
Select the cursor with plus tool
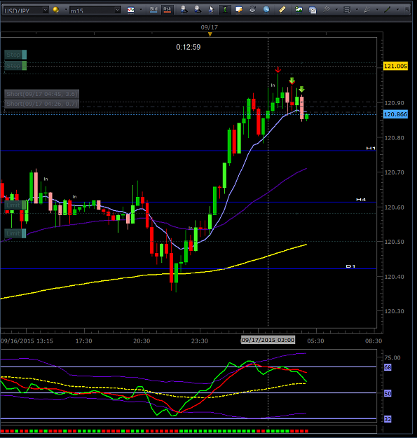211,10
